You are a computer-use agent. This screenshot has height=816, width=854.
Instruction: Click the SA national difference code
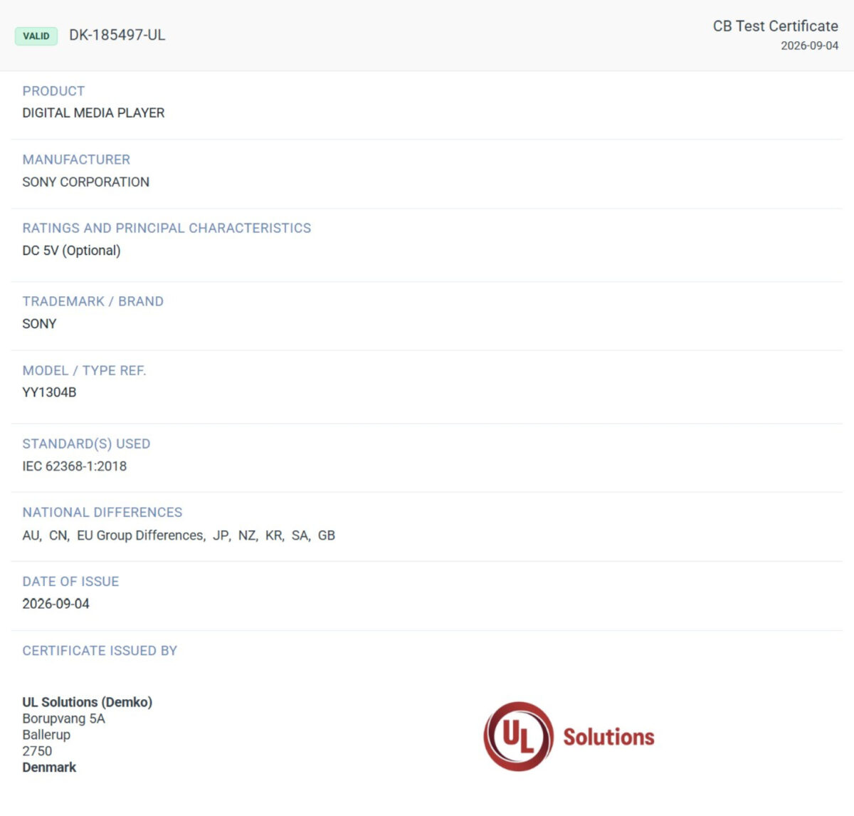pos(300,535)
